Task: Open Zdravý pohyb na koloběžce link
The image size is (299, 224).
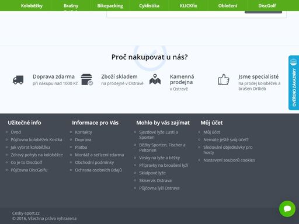Action: pyautogui.click(x=37, y=155)
